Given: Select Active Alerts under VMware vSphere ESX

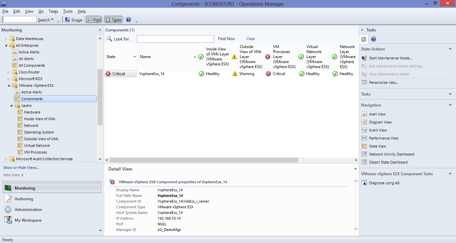Looking at the screenshot, I should point(31,92).
